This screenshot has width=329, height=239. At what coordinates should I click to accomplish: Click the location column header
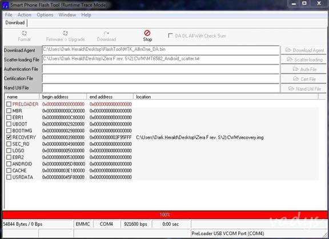pyautogui.click(x=226, y=97)
